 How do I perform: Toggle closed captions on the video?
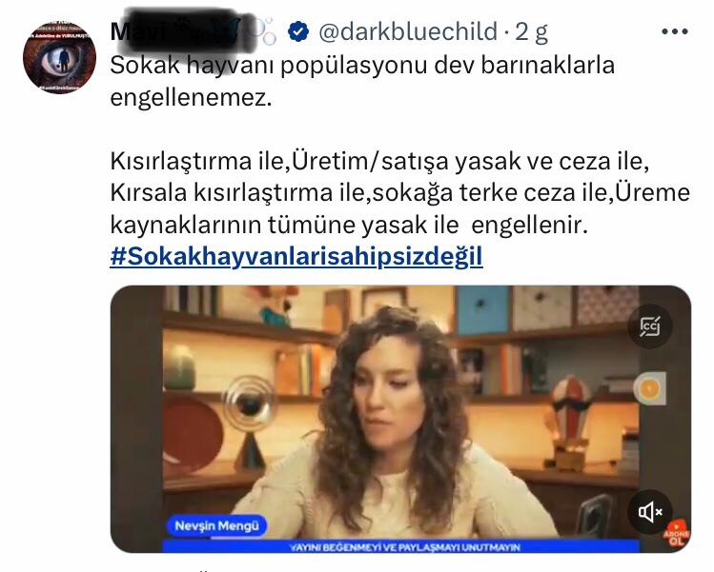click(650, 326)
